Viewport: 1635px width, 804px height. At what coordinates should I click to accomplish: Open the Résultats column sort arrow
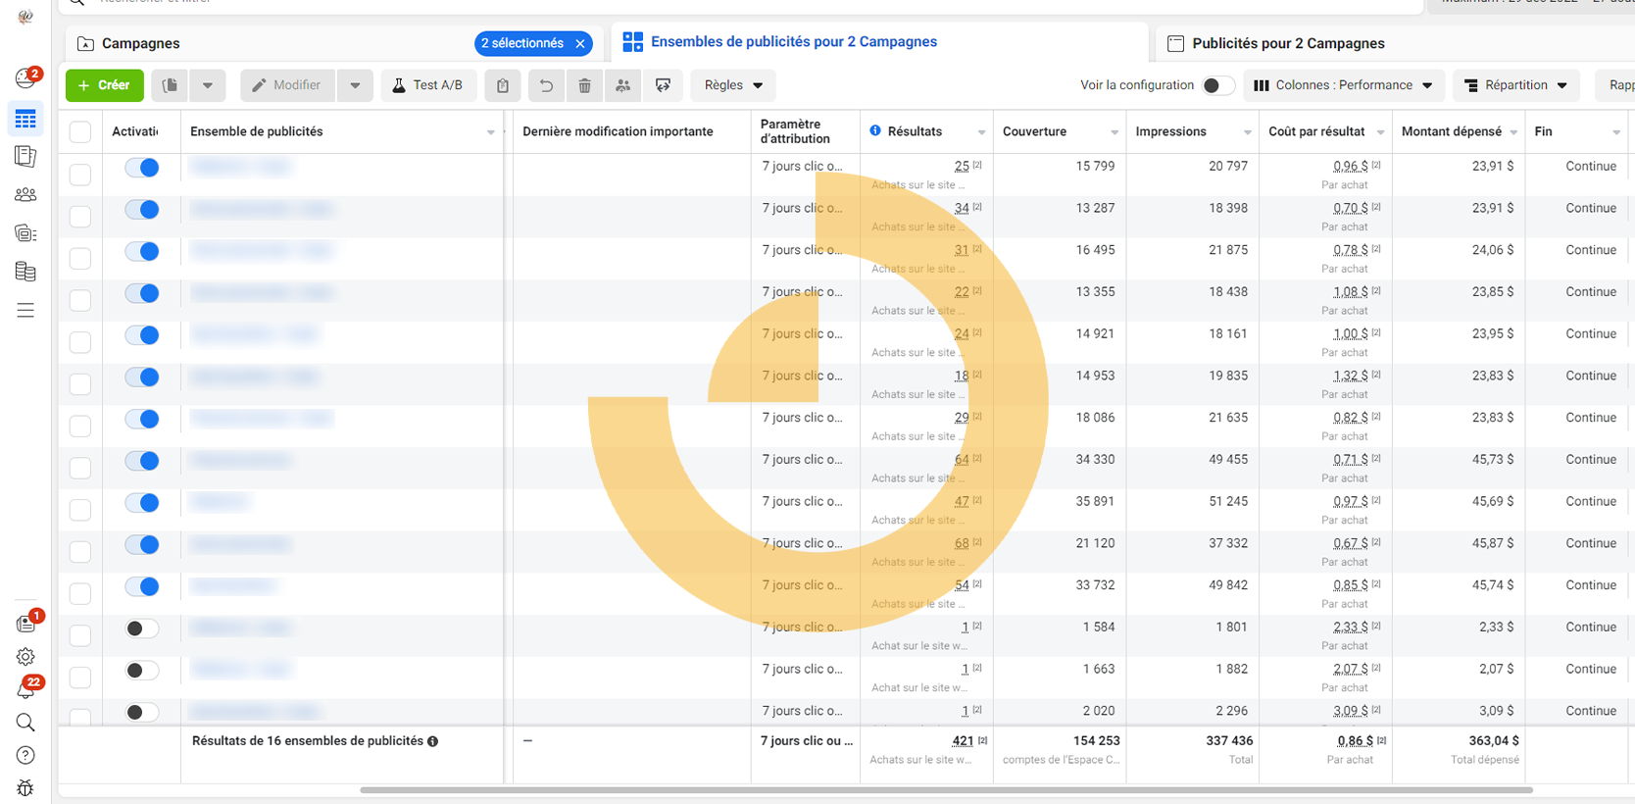click(x=981, y=132)
